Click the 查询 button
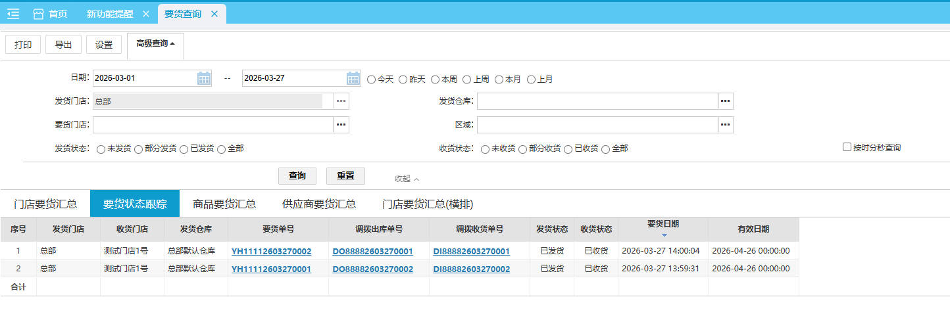Viewport: 950px width, 318px height. point(297,176)
